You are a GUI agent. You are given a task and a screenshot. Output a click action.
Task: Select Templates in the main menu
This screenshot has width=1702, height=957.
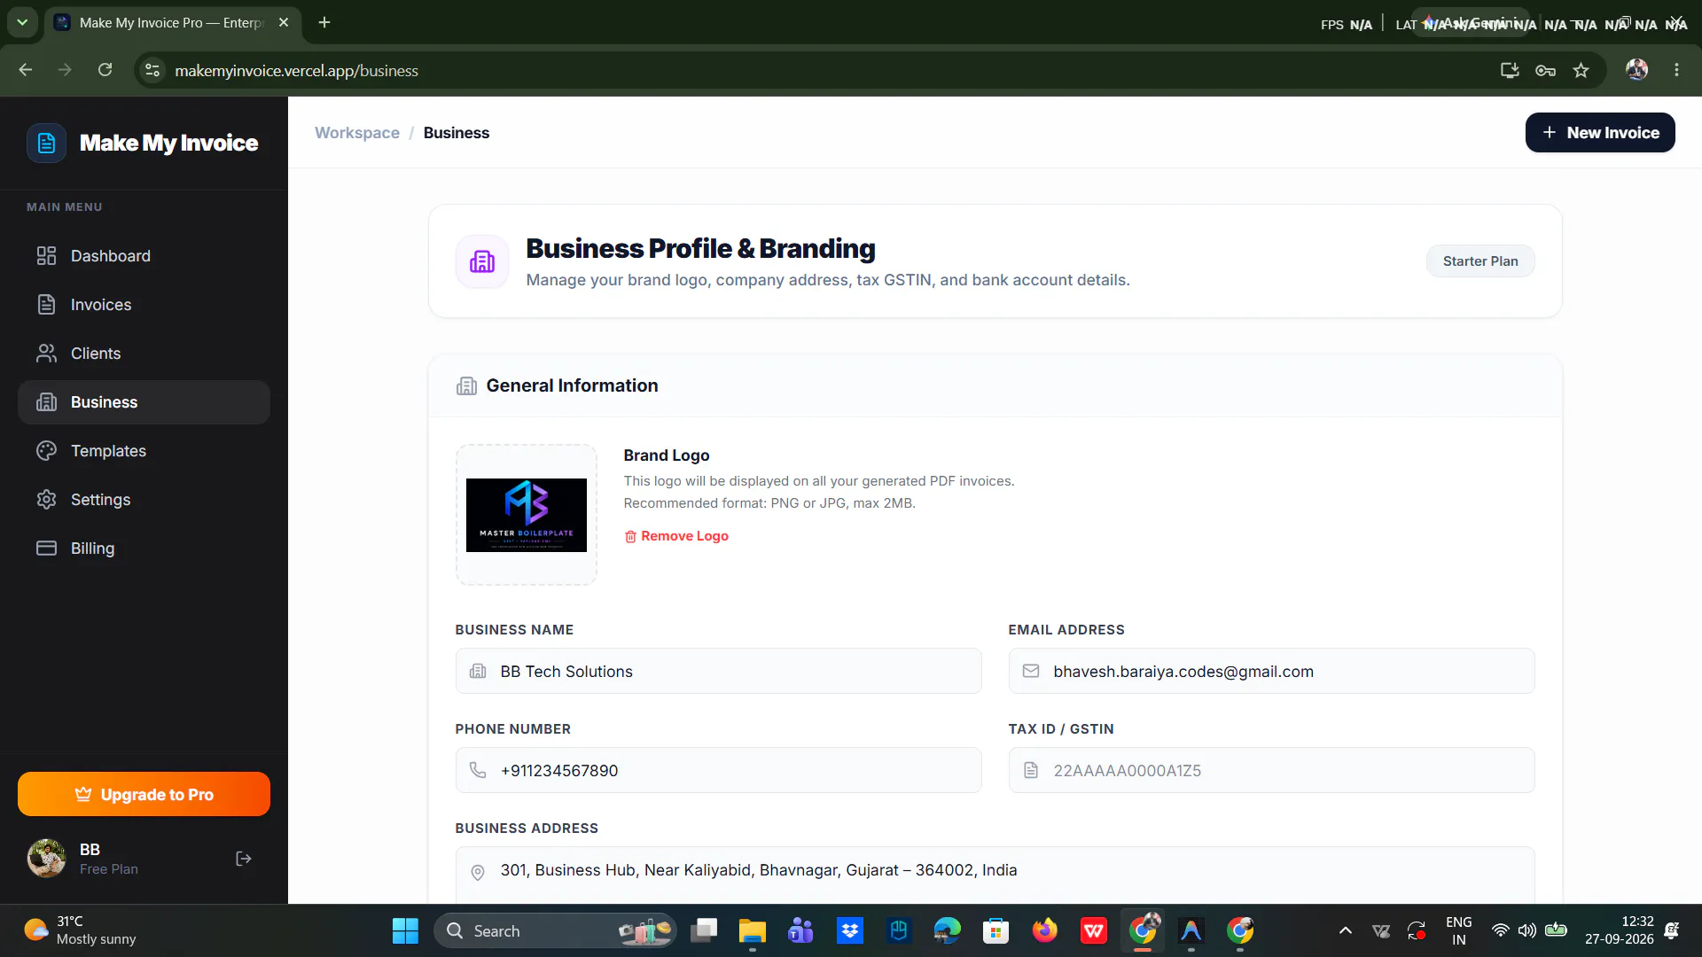pos(144,451)
